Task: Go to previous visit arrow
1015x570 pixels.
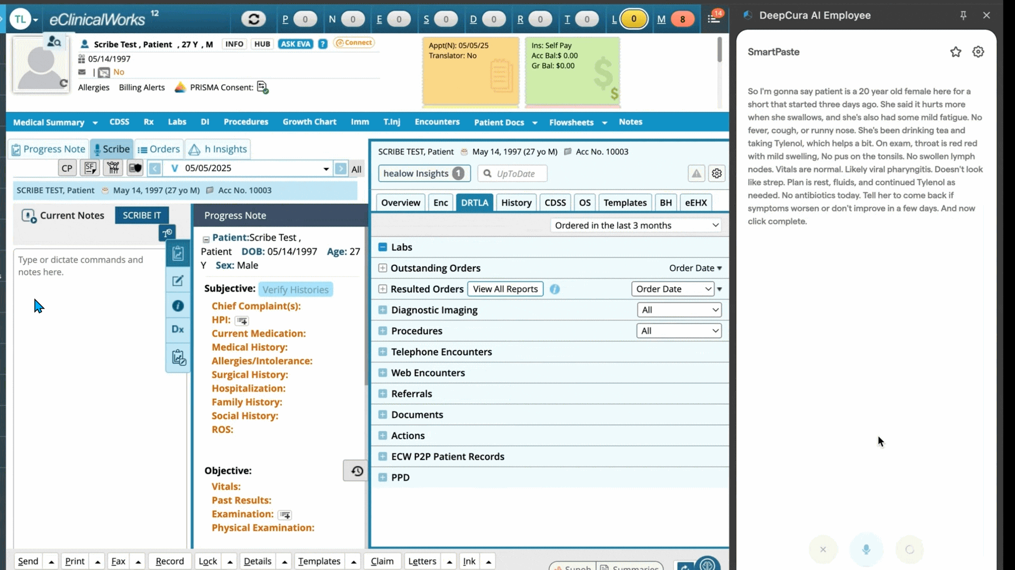Action: click(155, 168)
